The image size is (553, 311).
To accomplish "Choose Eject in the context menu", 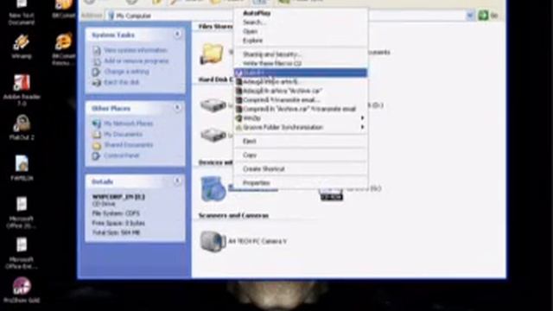I will pyautogui.click(x=301, y=141).
